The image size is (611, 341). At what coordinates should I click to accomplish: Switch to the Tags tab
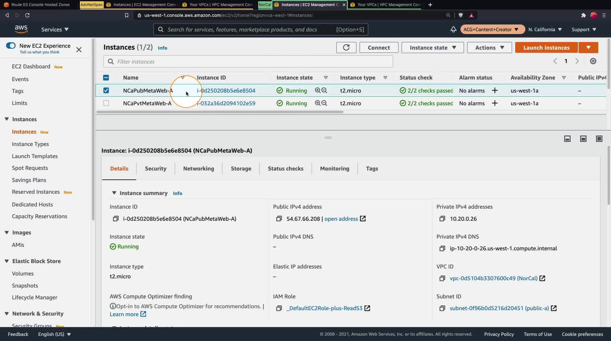pyautogui.click(x=372, y=169)
